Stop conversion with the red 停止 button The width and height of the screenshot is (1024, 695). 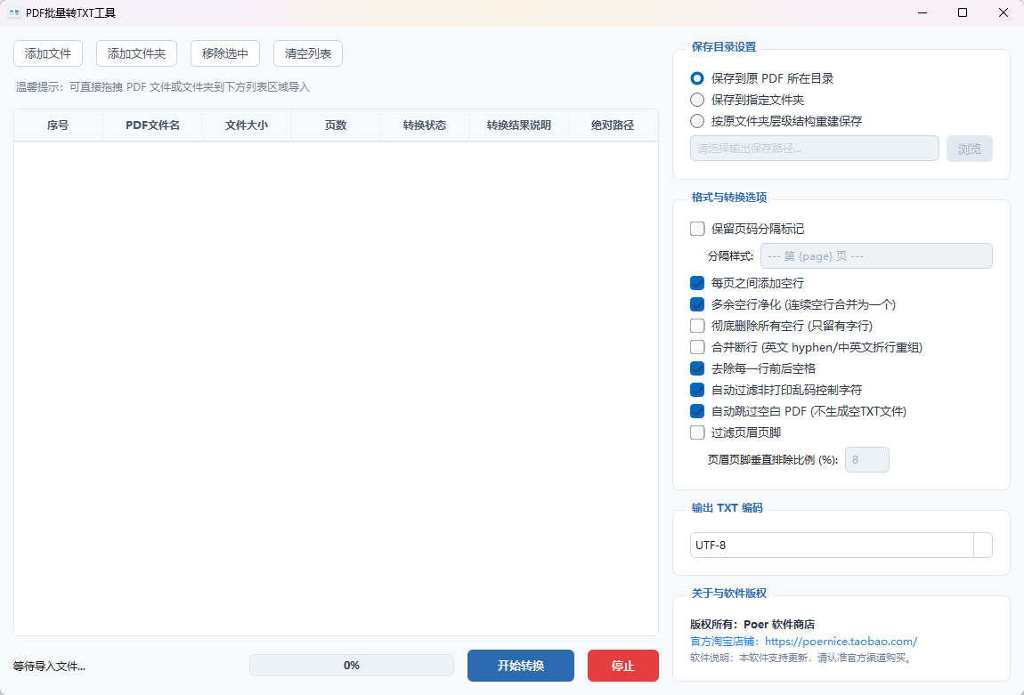click(623, 666)
